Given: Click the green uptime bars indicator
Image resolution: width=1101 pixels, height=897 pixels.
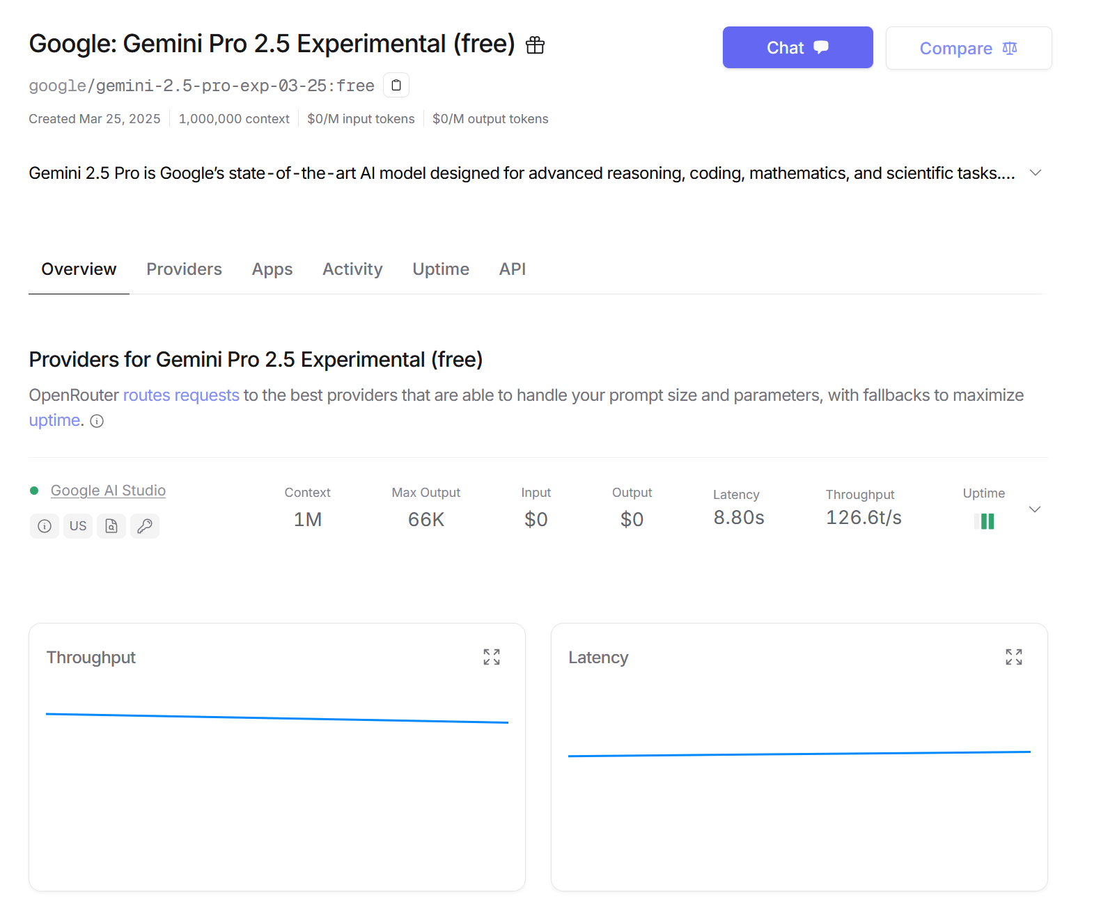Looking at the screenshot, I should tap(984, 521).
